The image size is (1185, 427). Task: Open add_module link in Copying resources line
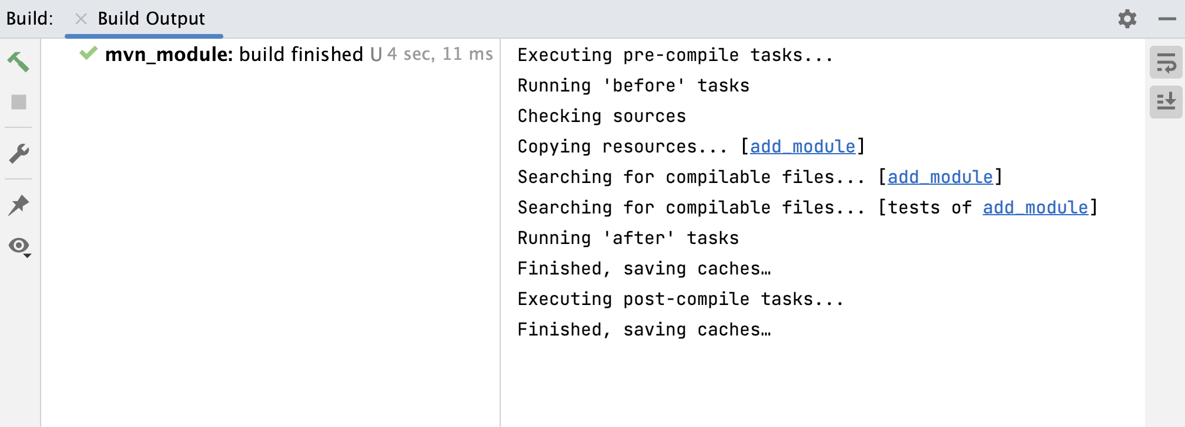click(x=802, y=147)
